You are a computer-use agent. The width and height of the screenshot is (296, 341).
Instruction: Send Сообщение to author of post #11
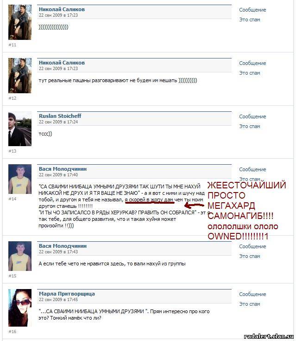[252, 10]
